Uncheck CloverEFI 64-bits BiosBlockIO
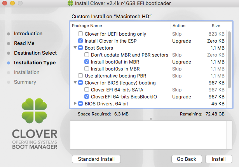Screen dimensions: 239x167 87,96
